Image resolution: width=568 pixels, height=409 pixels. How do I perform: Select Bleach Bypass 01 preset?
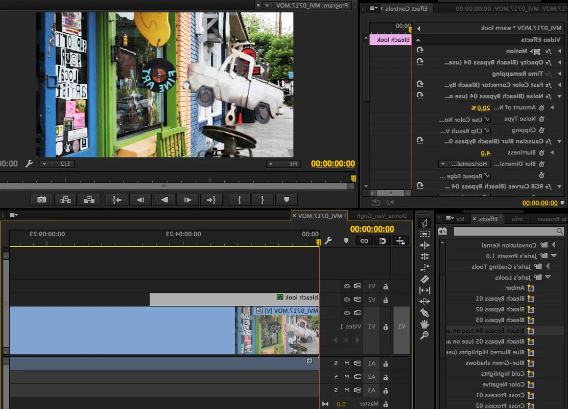pyautogui.click(x=500, y=299)
